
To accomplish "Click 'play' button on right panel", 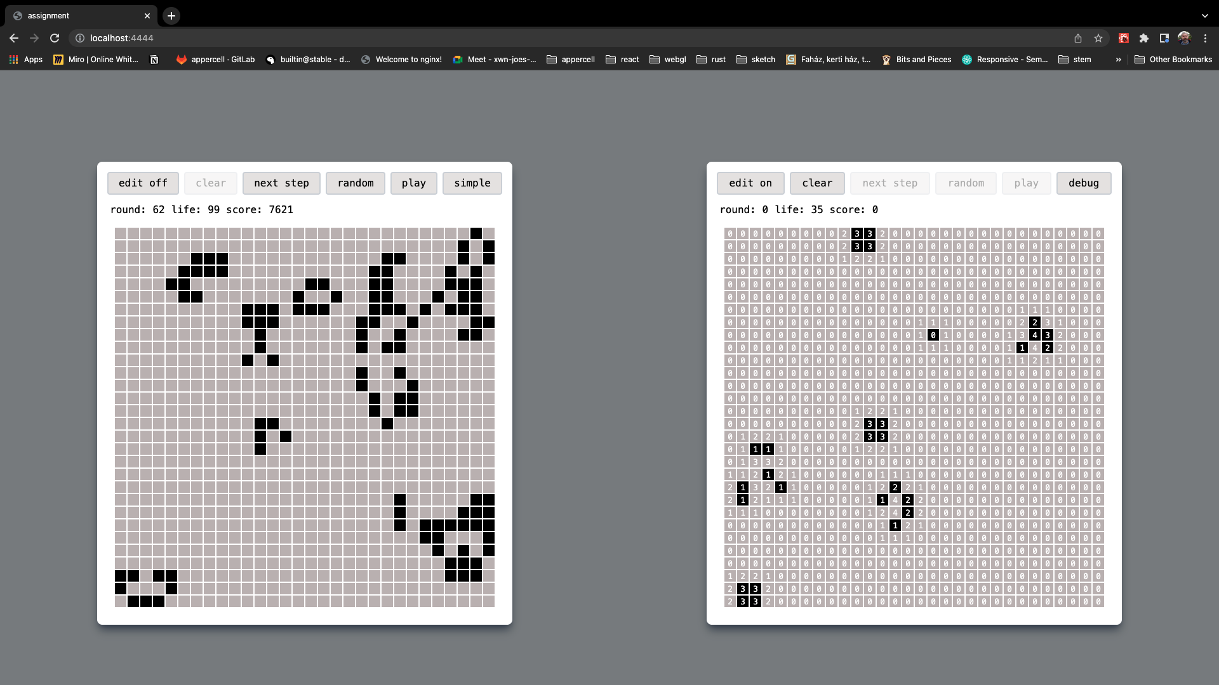I will pyautogui.click(x=1025, y=182).
